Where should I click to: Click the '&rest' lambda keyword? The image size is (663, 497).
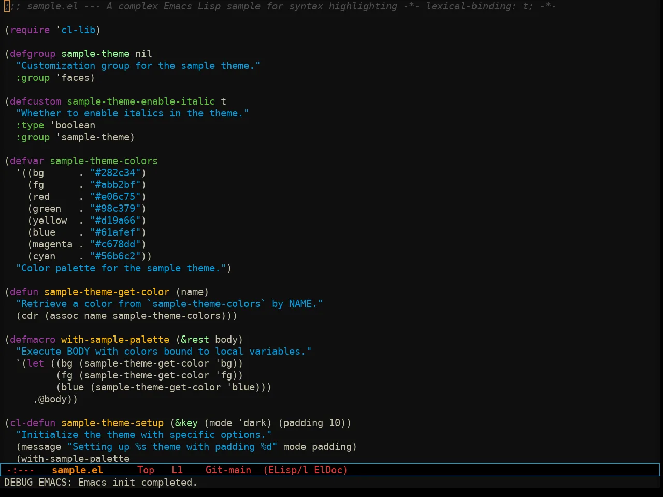[195, 340]
